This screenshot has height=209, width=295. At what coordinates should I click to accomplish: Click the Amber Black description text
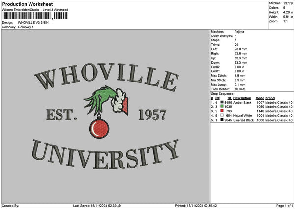point(242,102)
